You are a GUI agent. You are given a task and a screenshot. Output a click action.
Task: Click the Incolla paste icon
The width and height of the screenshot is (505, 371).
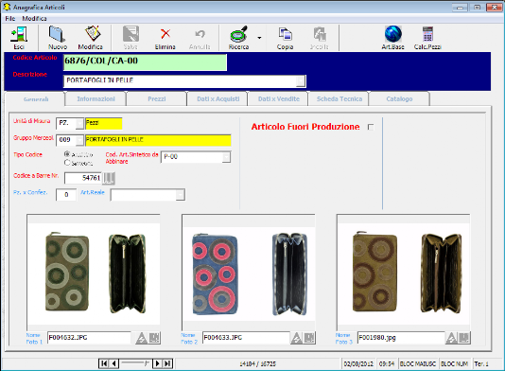pyautogui.click(x=319, y=38)
